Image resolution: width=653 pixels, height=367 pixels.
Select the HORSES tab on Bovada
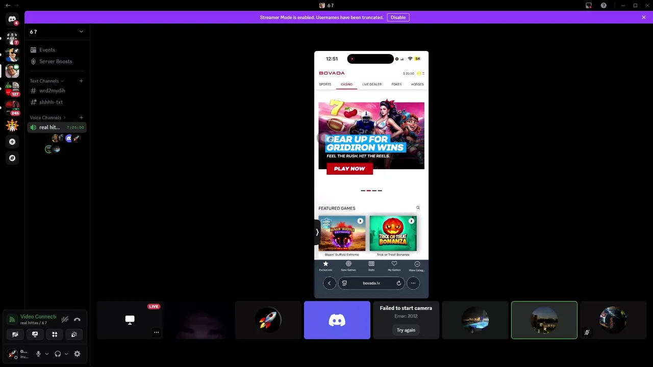[x=417, y=84]
